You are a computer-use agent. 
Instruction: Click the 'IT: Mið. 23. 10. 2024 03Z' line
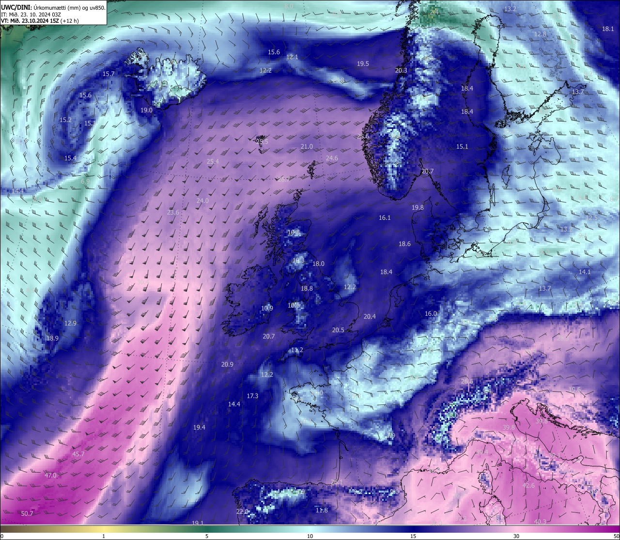pyautogui.click(x=31, y=14)
